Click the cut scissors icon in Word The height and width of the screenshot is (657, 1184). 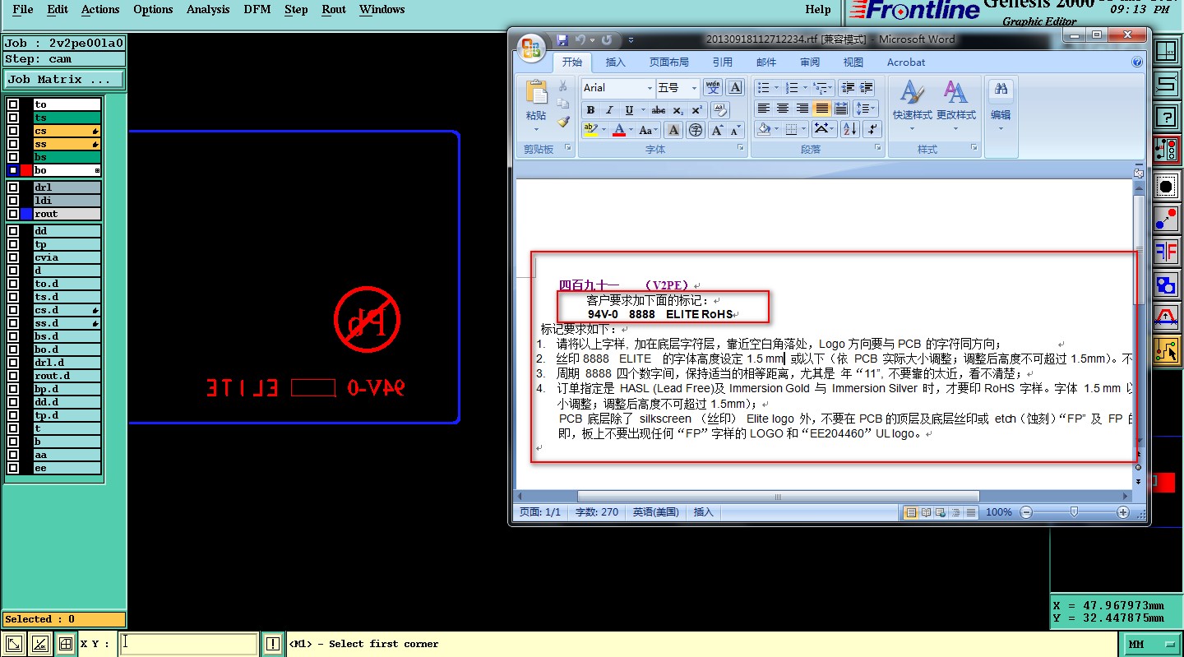(563, 86)
